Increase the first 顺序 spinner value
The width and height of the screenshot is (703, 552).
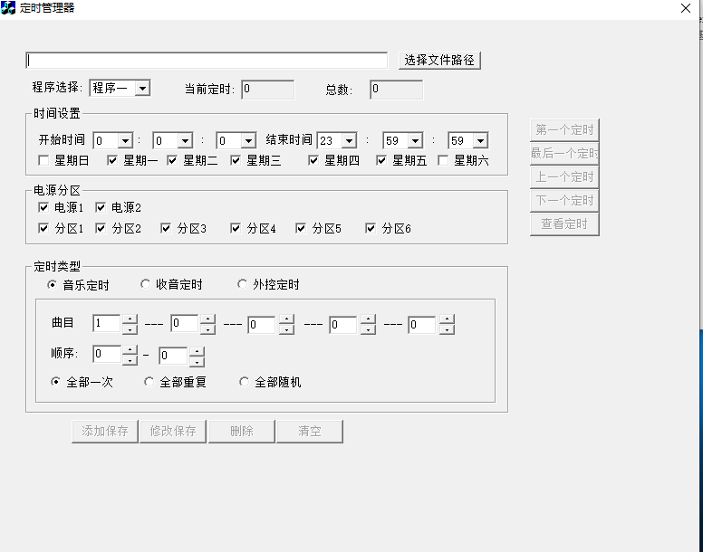[x=130, y=350]
